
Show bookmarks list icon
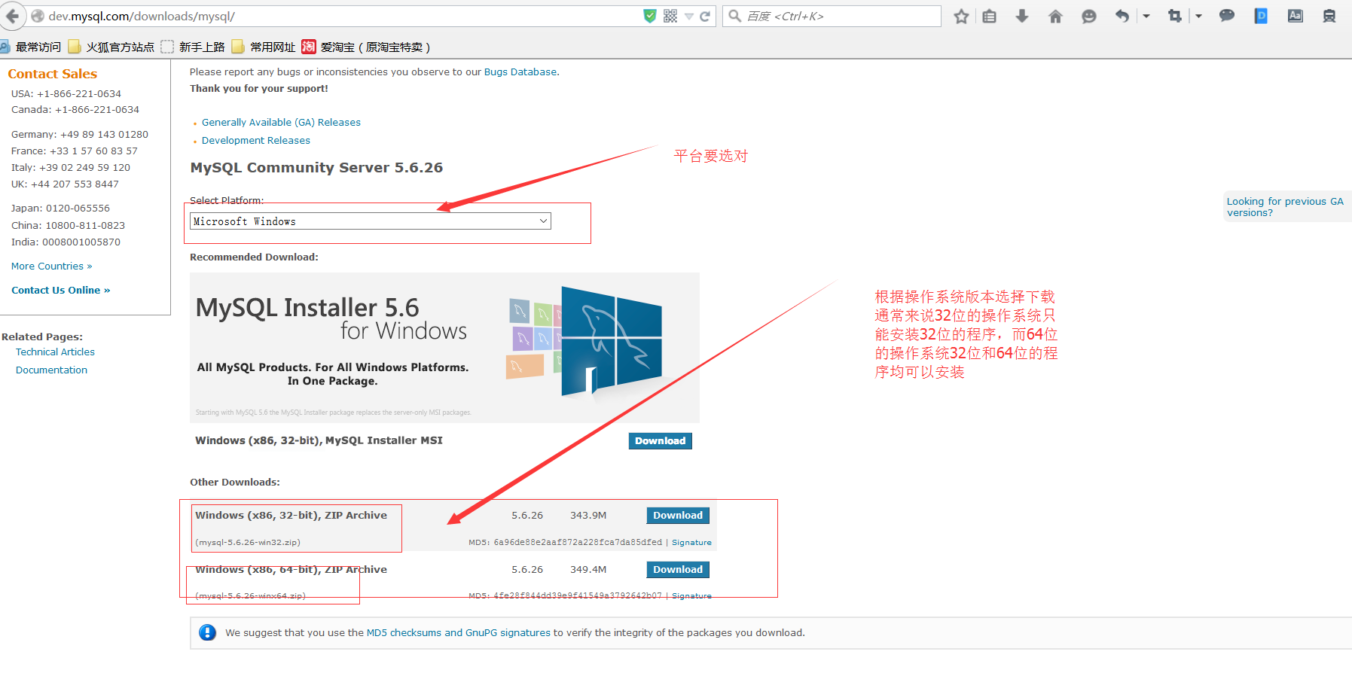click(x=990, y=16)
